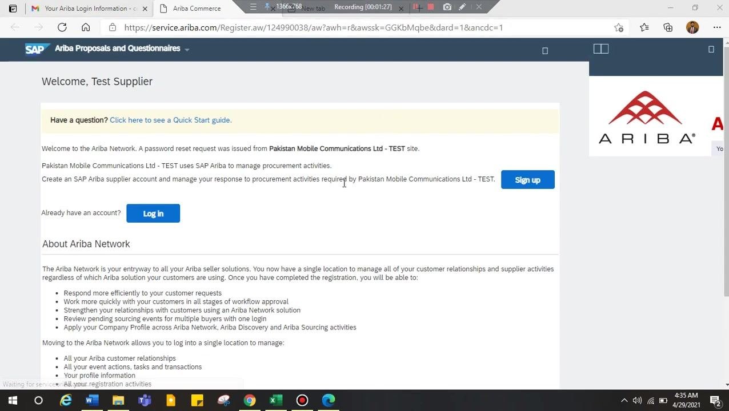
Task: Click 'All your Ariba customer relationships' item
Action: (120, 358)
